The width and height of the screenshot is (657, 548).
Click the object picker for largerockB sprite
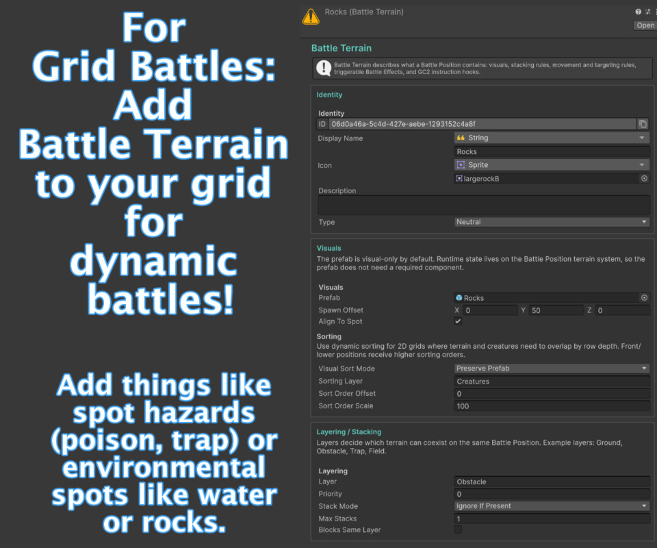tap(644, 178)
